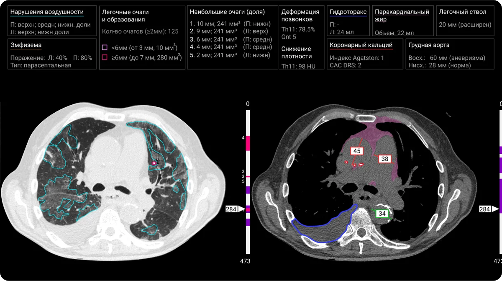Click the Л: 24 мл hydrothorax value
Screen dimensions: 502x281
342,32
